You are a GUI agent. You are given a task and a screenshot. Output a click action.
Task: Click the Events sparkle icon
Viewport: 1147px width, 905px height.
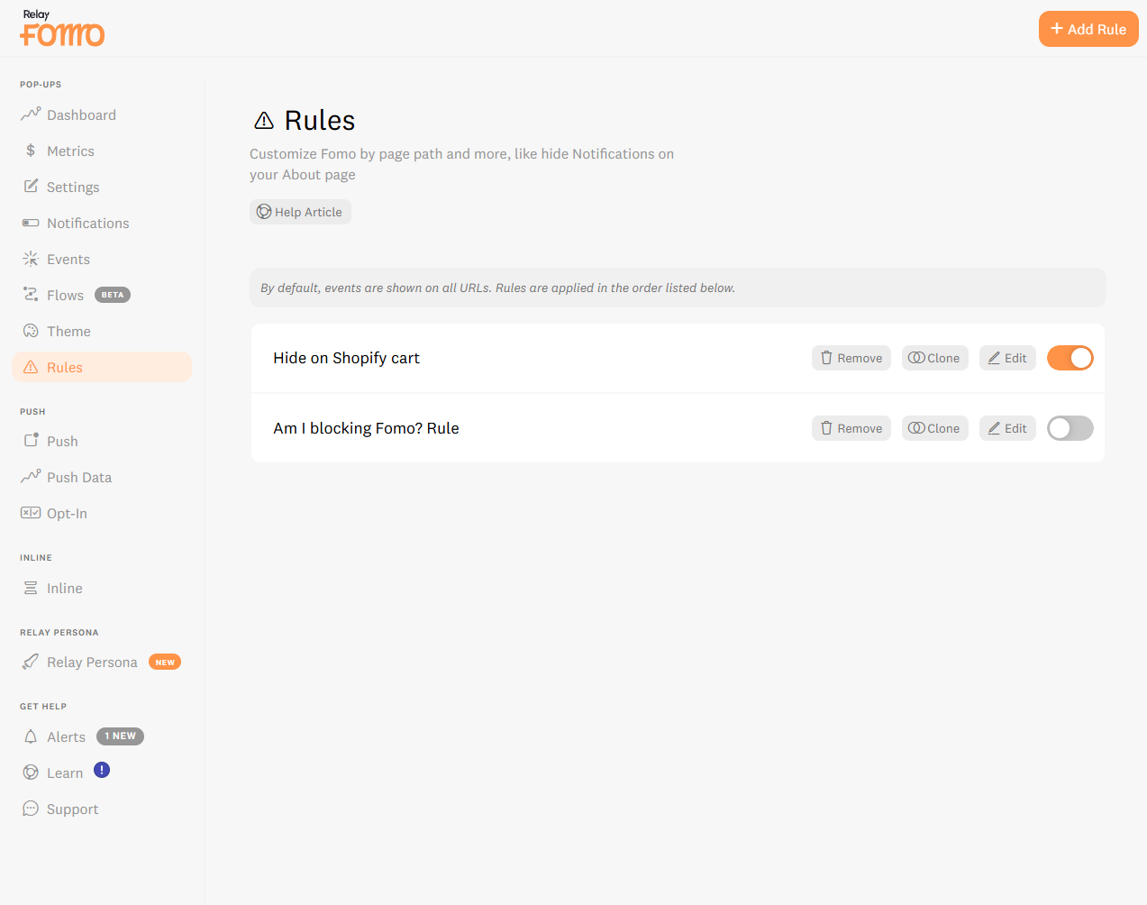point(31,259)
